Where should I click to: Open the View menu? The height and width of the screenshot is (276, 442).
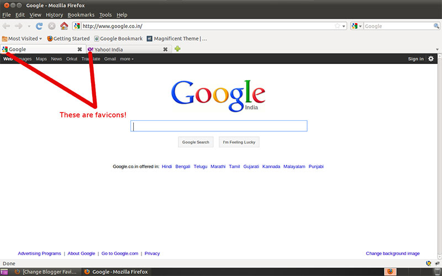(35, 15)
